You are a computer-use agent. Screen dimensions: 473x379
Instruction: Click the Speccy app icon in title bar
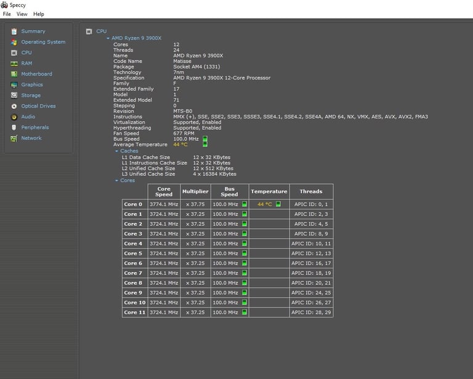point(4,5)
